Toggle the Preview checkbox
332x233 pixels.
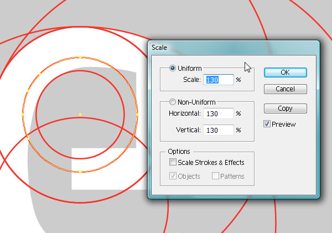[x=267, y=124]
